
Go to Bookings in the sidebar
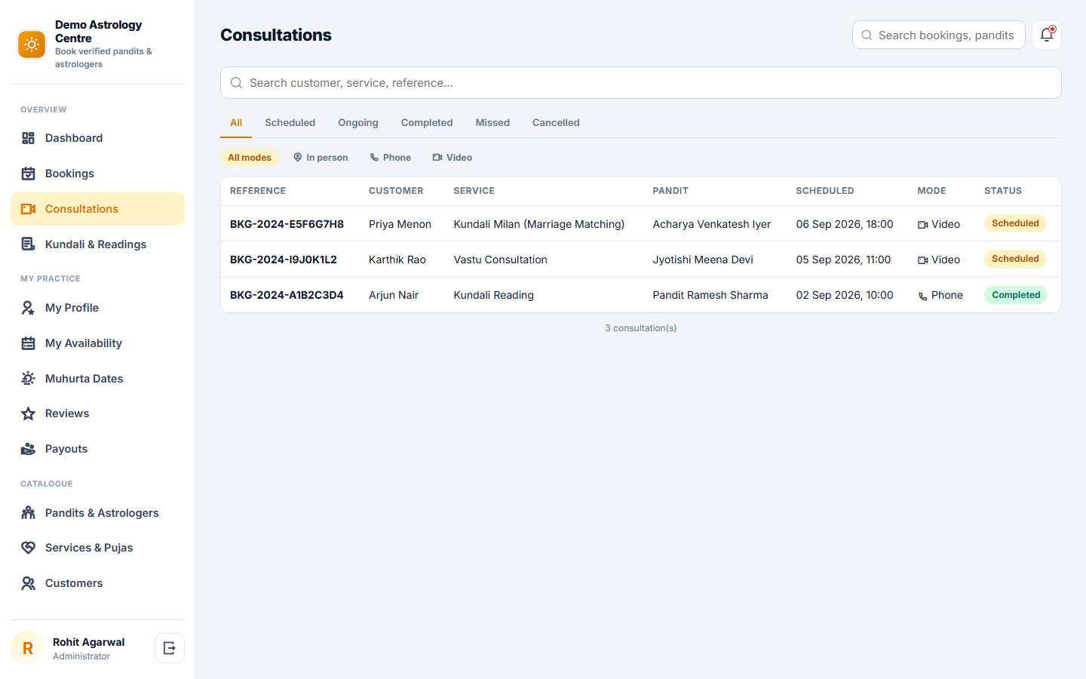click(x=97, y=174)
